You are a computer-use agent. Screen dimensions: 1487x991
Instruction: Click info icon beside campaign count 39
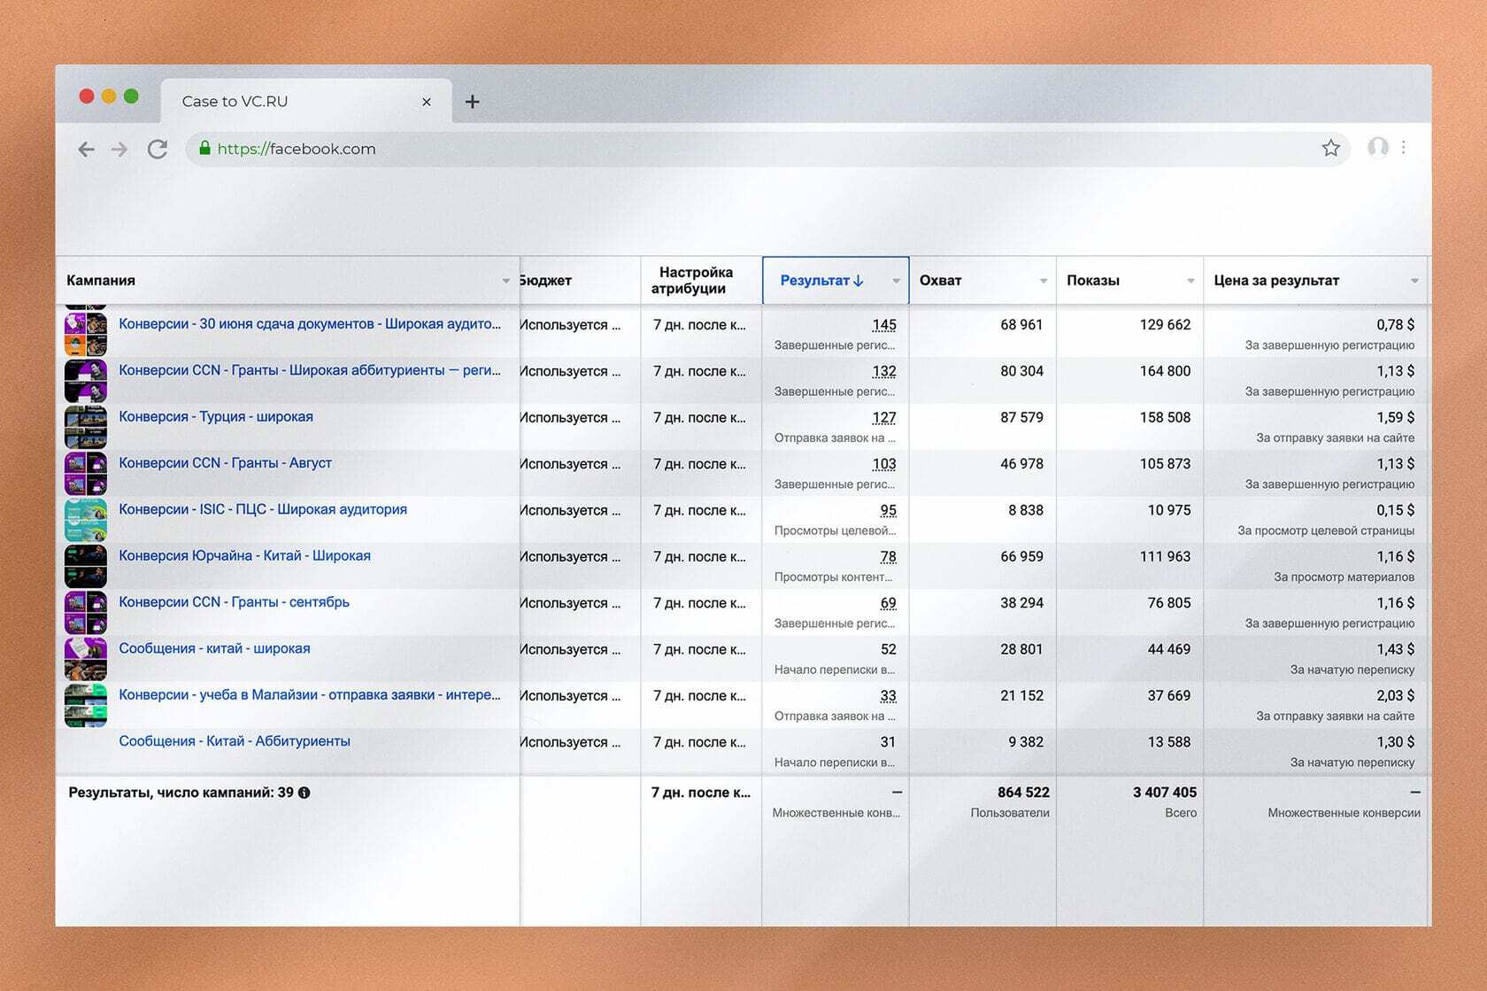pyautogui.click(x=304, y=794)
